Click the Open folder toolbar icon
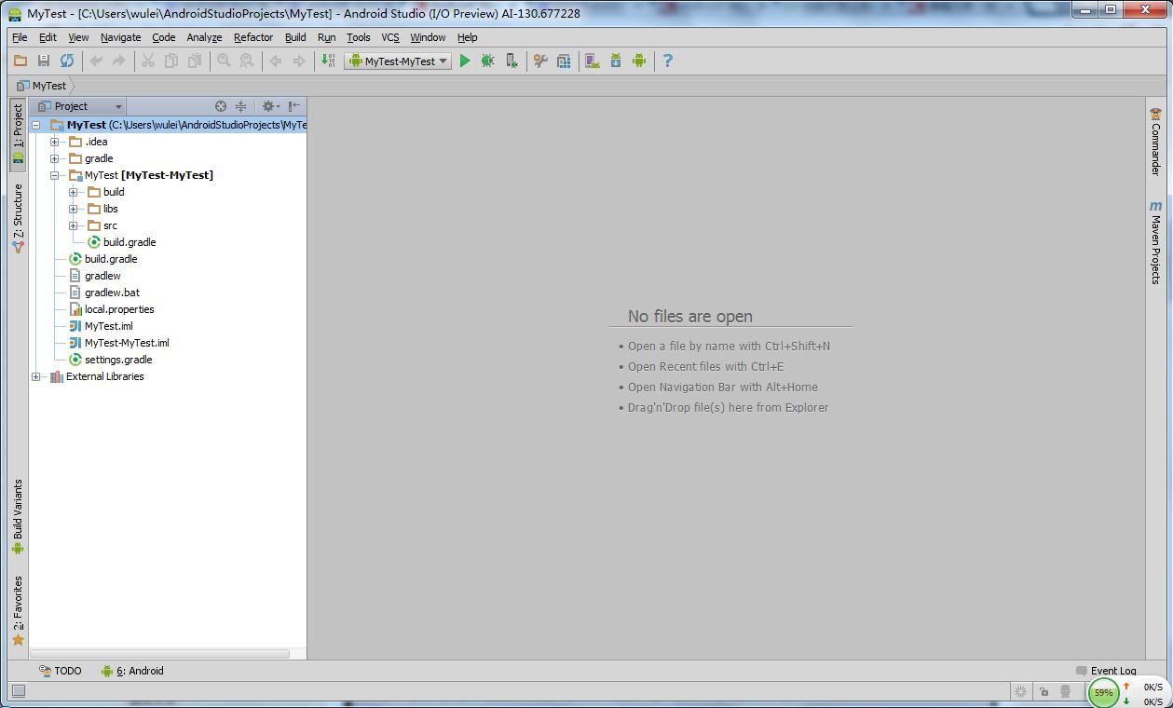Screen dimensions: 1173x708 point(20,61)
